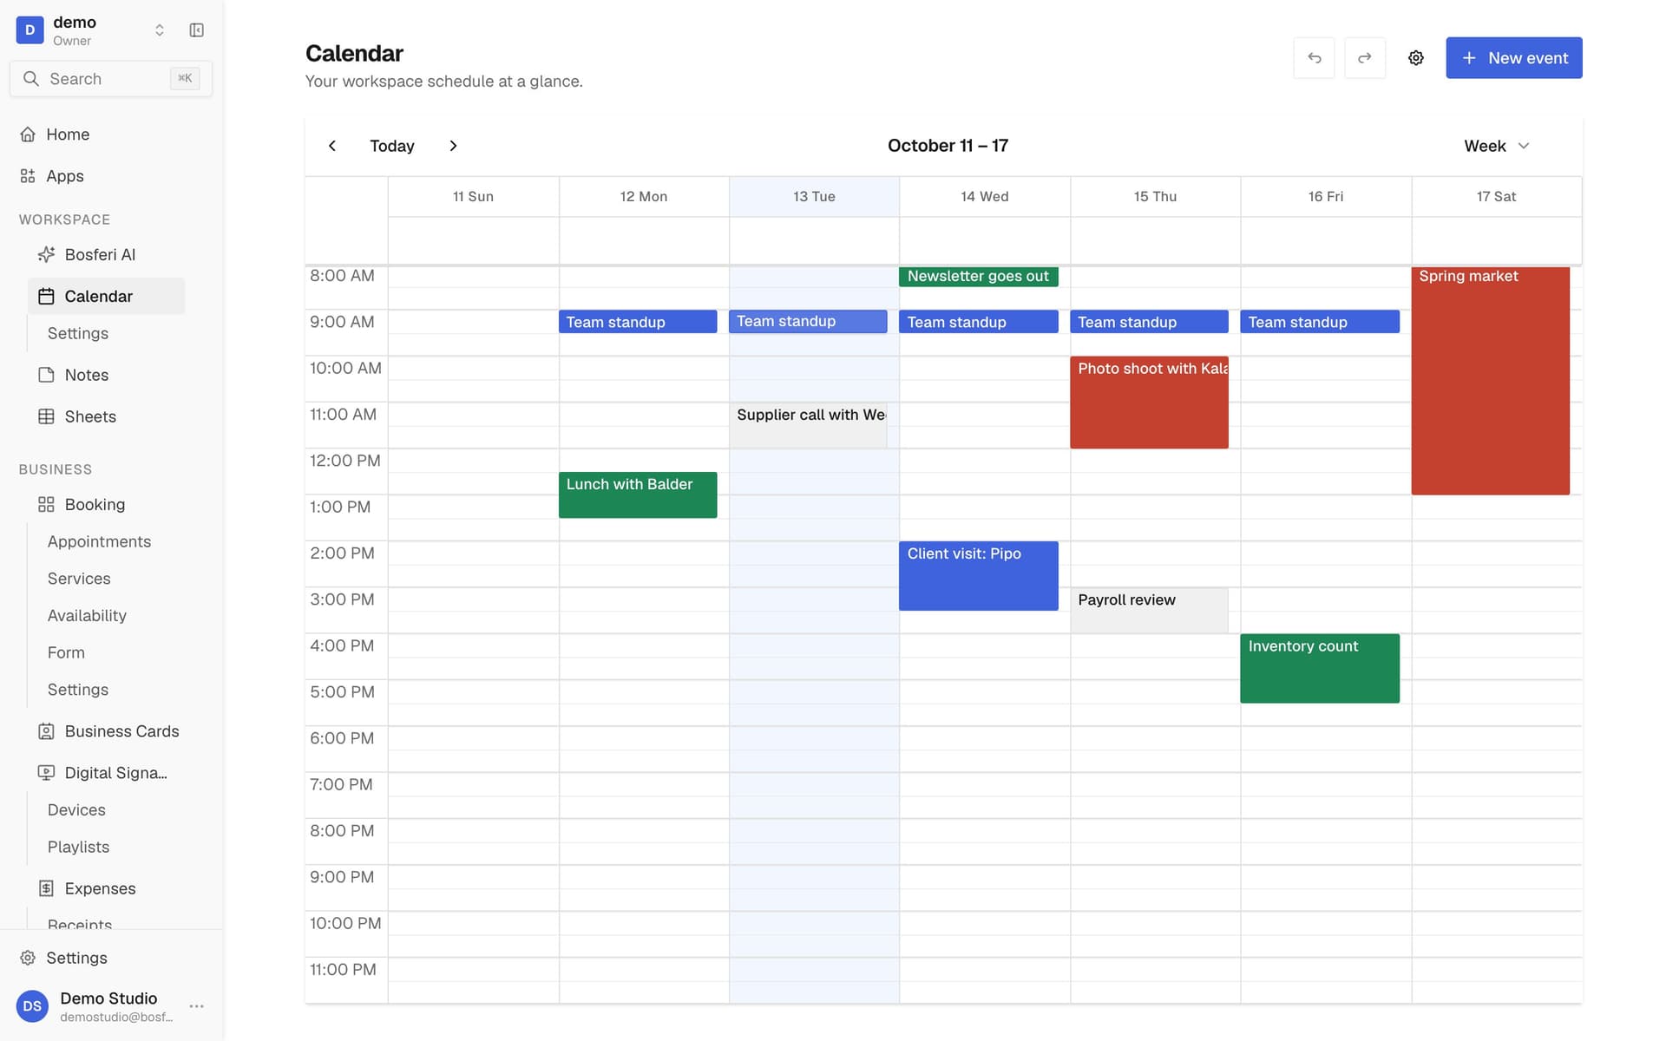Image resolution: width=1666 pixels, height=1041 pixels.
Task: Open Lunch with Balder event
Action: [x=638, y=494]
